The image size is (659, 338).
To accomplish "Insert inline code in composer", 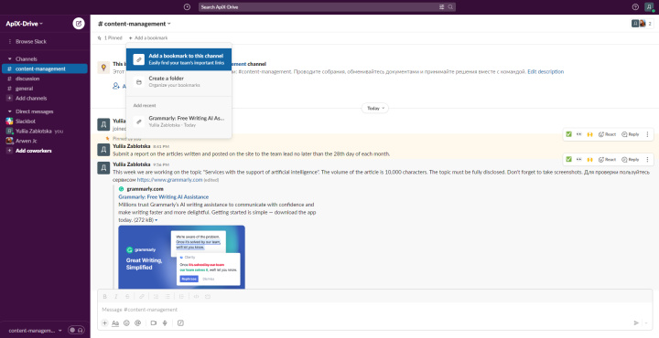I will click(x=196, y=297).
